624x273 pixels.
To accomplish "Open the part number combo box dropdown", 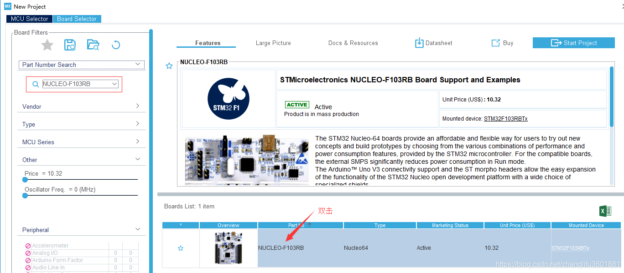I will 114,84.
